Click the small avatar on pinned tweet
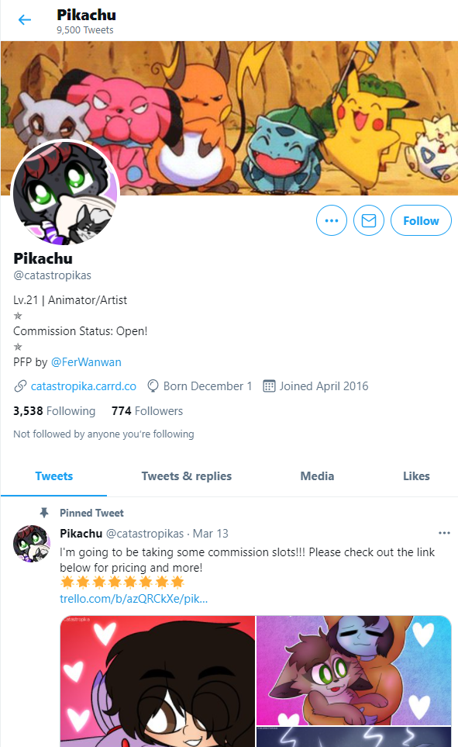 (32, 544)
